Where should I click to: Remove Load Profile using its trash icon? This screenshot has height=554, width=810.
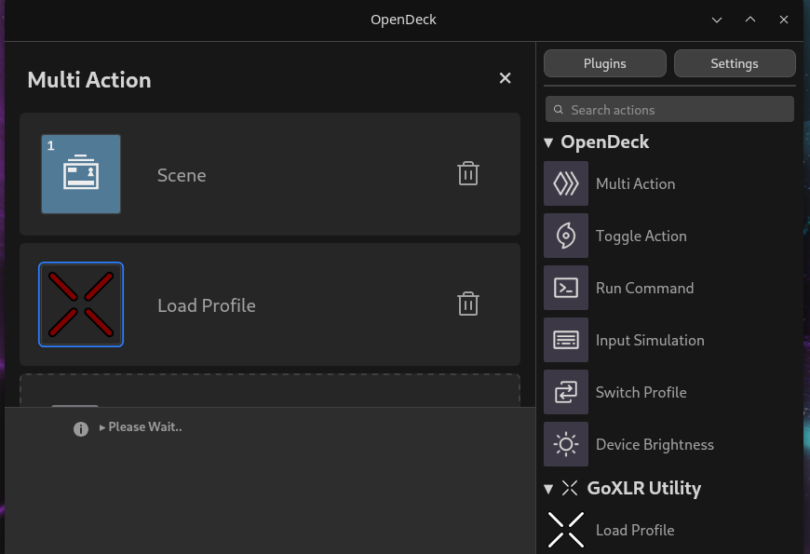[x=468, y=304]
